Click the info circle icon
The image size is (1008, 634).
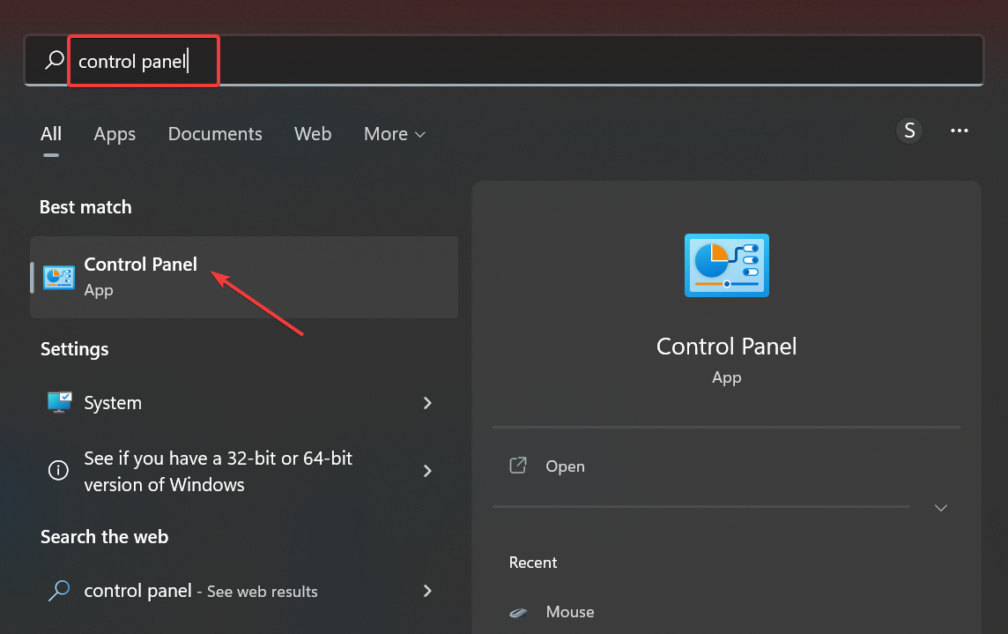pyautogui.click(x=58, y=471)
